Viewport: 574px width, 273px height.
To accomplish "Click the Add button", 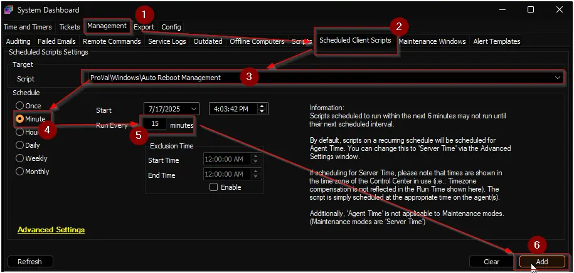I will [x=542, y=262].
